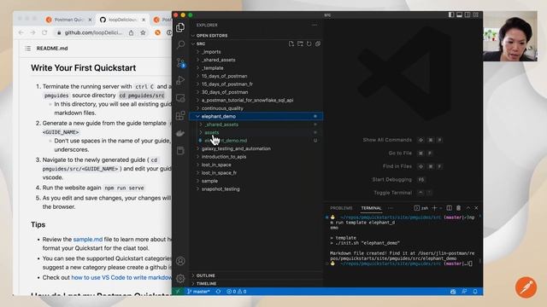
Task: Select the TERMINAL panel tab
Action: (371, 208)
